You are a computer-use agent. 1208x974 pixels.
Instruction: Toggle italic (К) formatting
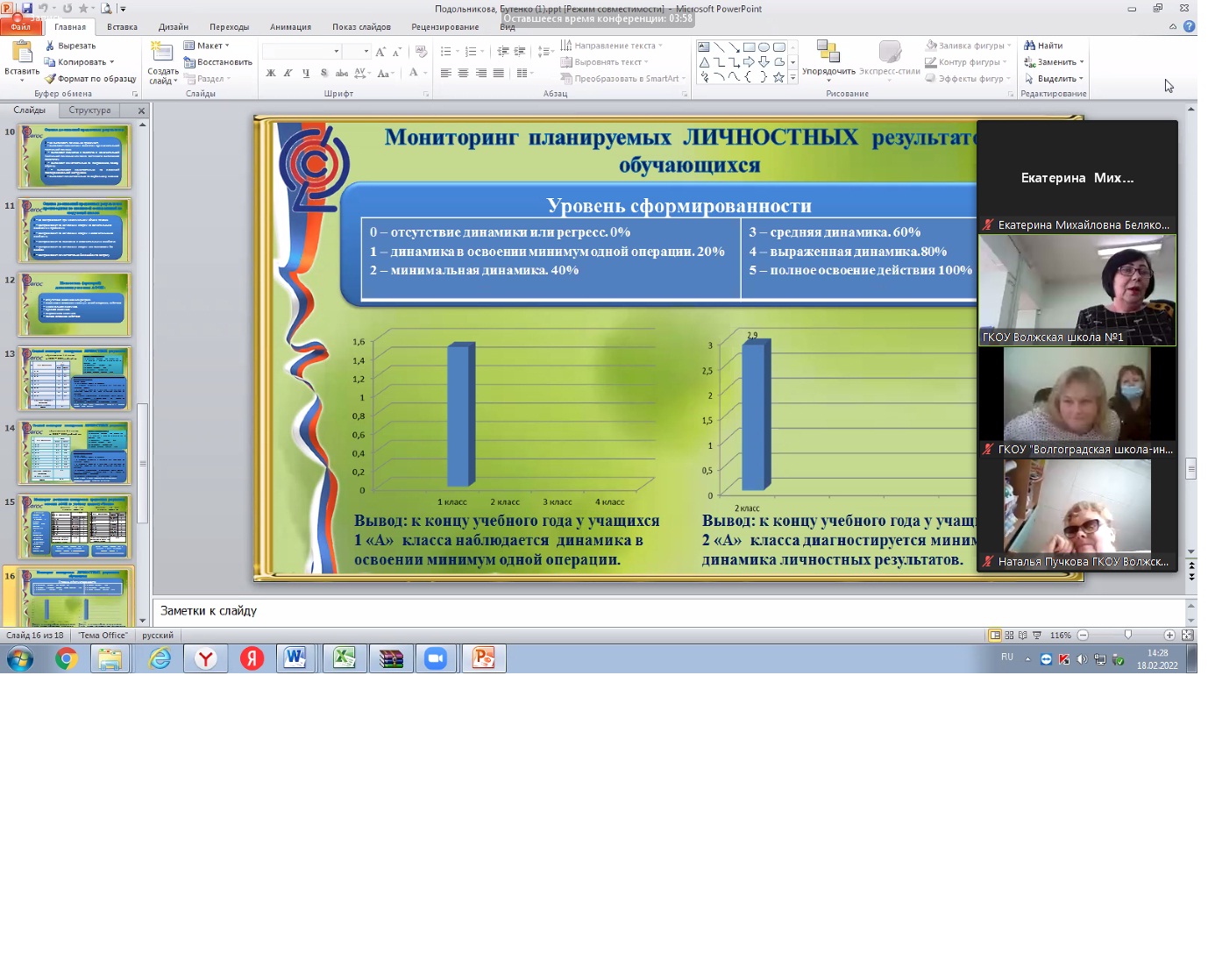click(288, 74)
